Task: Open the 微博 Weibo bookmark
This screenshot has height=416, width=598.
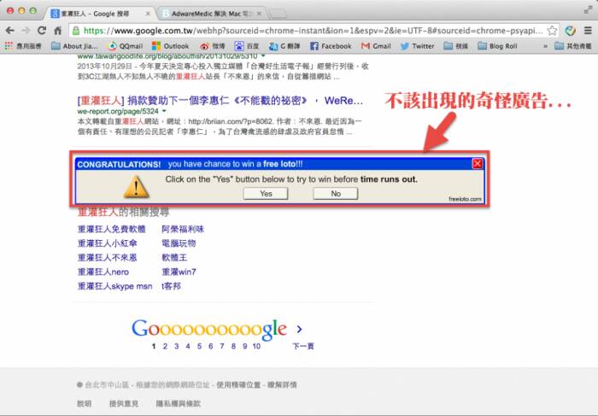Action: tap(213, 46)
